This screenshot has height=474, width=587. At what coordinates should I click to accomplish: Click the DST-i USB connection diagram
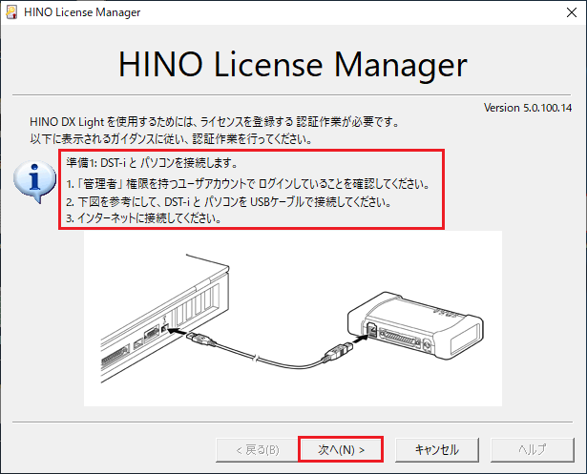[293, 319]
